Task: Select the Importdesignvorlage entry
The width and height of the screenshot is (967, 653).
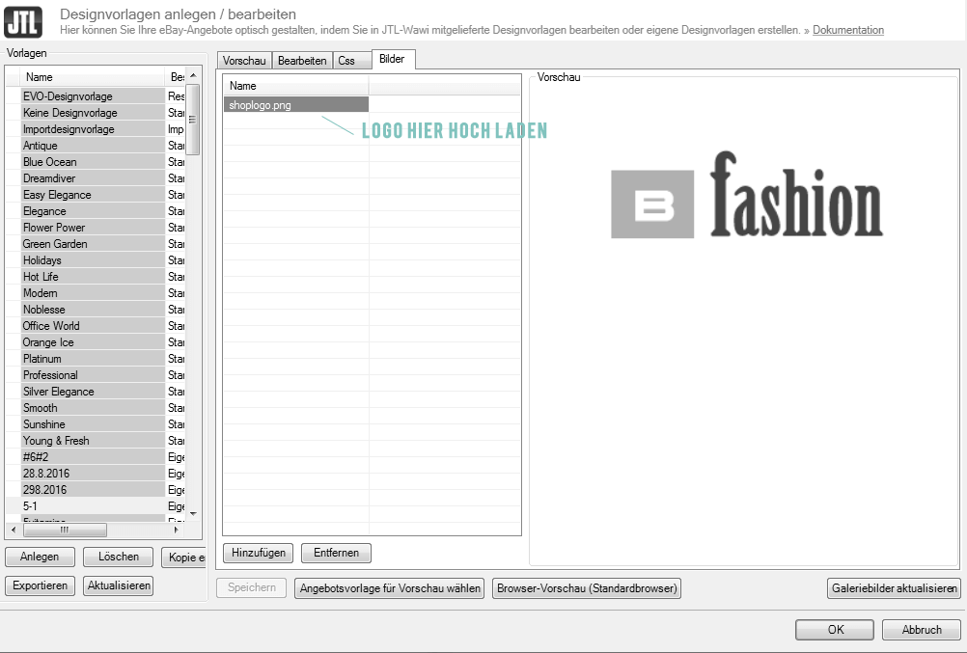Action: (93, 129)
